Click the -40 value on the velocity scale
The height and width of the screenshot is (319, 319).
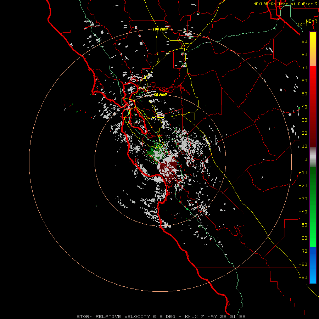303,212
